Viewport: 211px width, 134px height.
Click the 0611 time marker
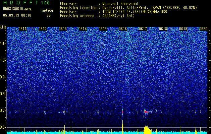click(x=22, y=29)
